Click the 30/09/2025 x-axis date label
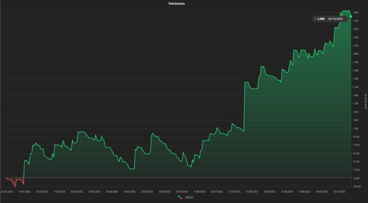Viewport: 368px width, 203px height. tap(322, 192)
